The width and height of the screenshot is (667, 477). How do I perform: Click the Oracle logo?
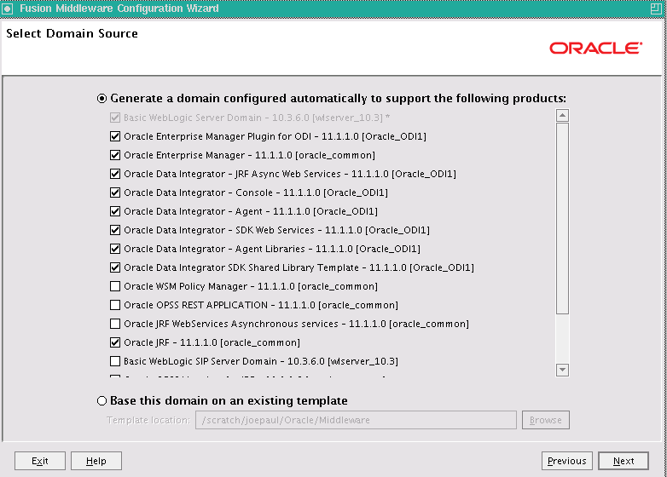click(x=596, y=48)
